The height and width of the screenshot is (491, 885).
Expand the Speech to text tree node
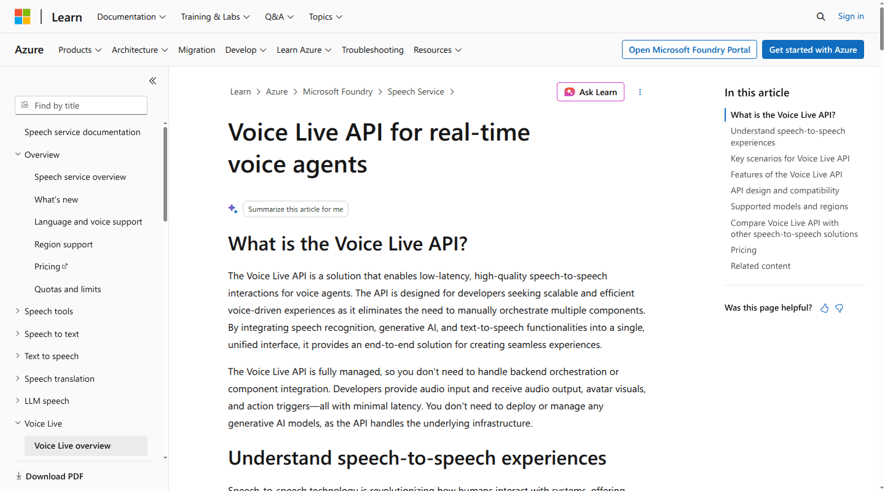pyautogui.click(x=18, y=334)
